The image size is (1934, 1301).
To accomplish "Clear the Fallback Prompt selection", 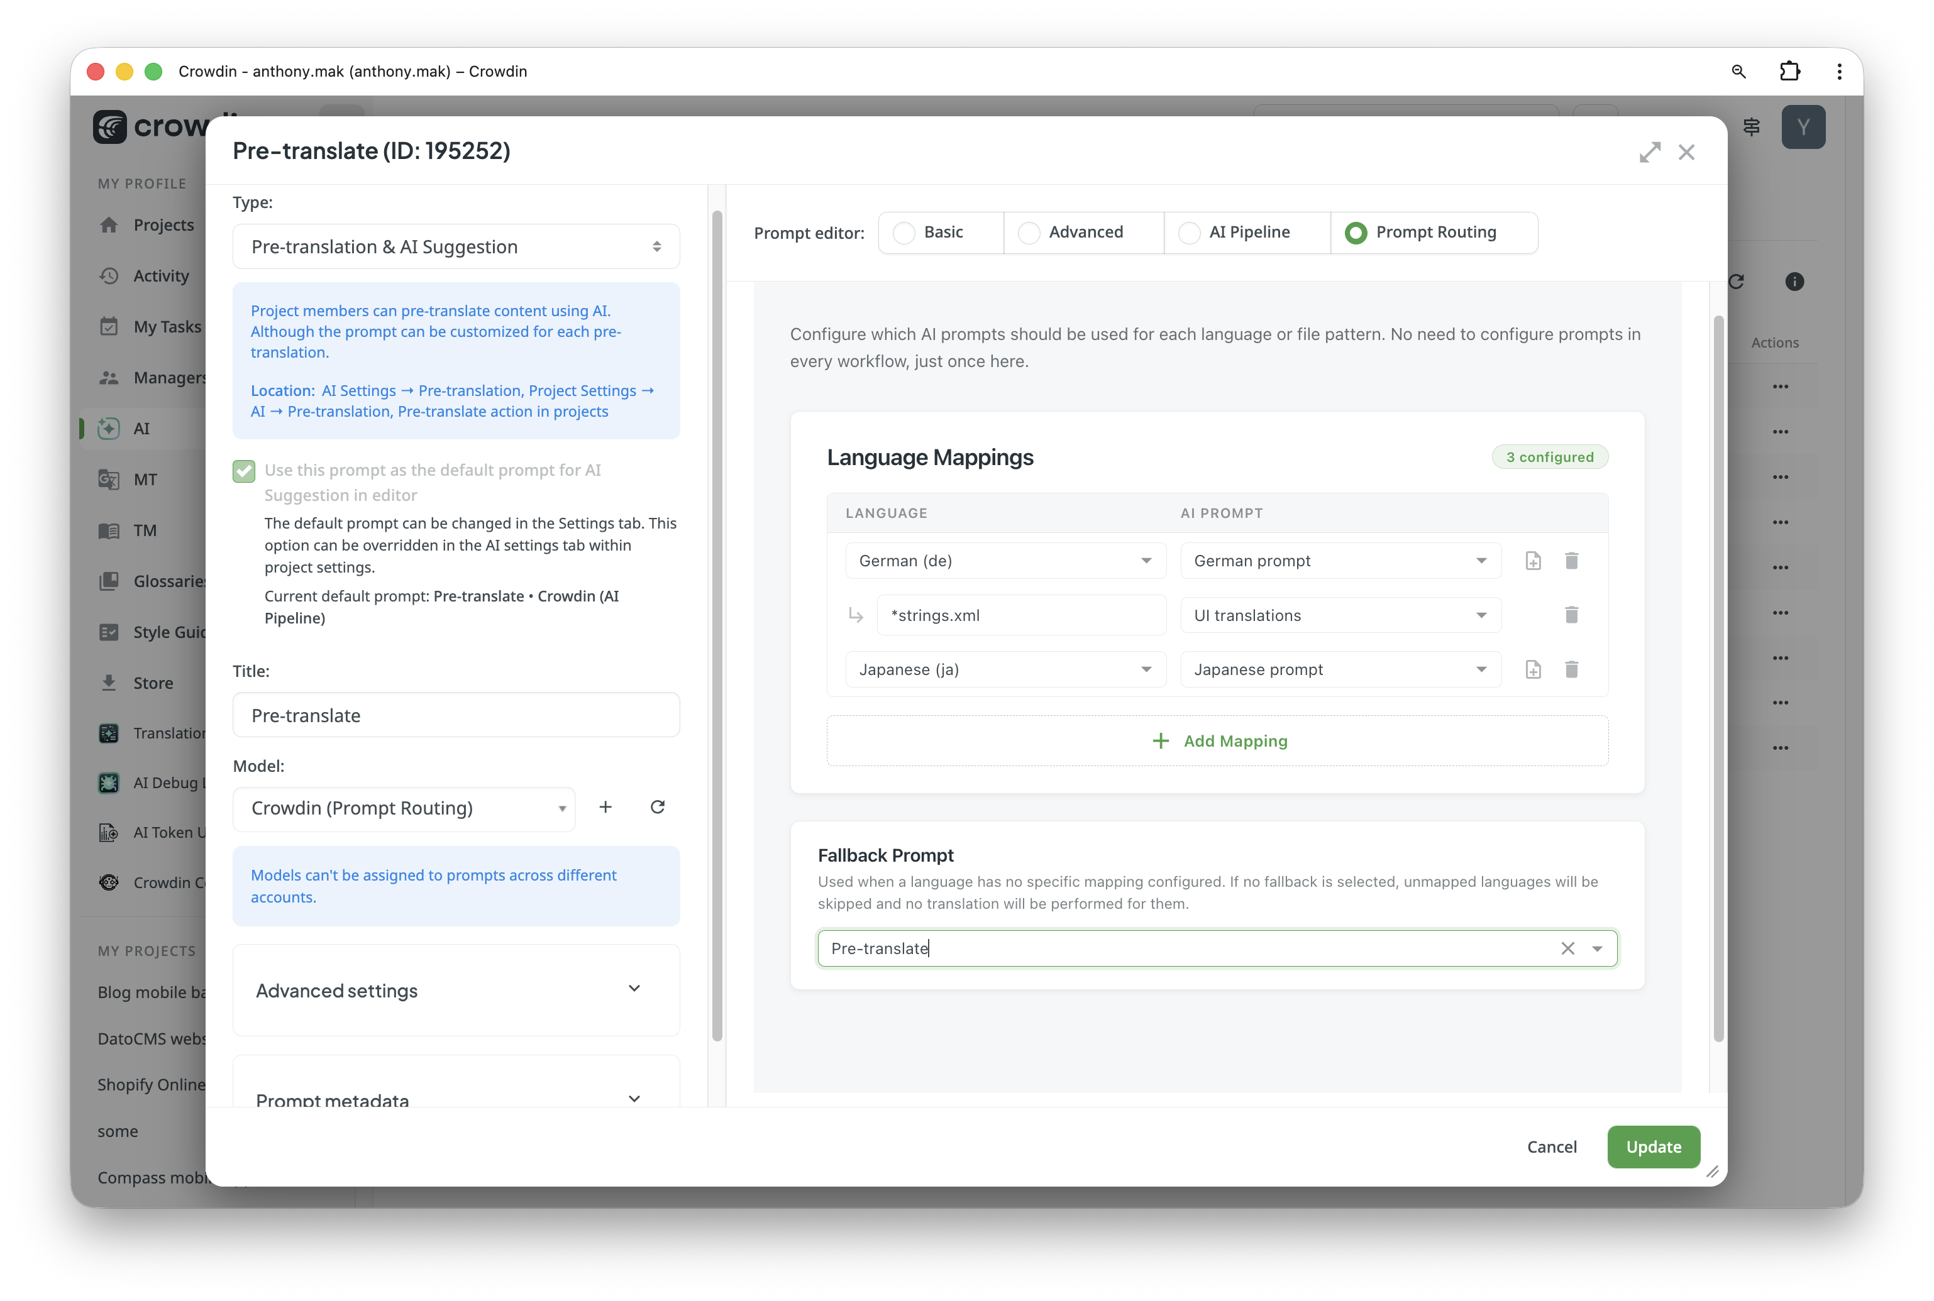I will 1567,948.
